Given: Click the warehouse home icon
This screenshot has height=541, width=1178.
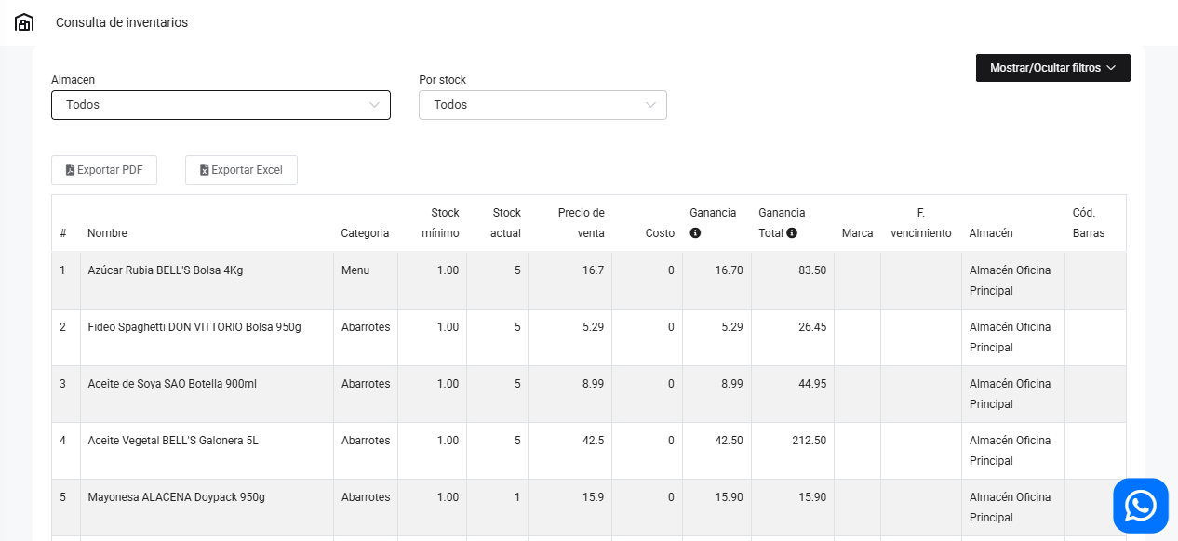Looking at the screenshot, I should [x=24, y=22].
